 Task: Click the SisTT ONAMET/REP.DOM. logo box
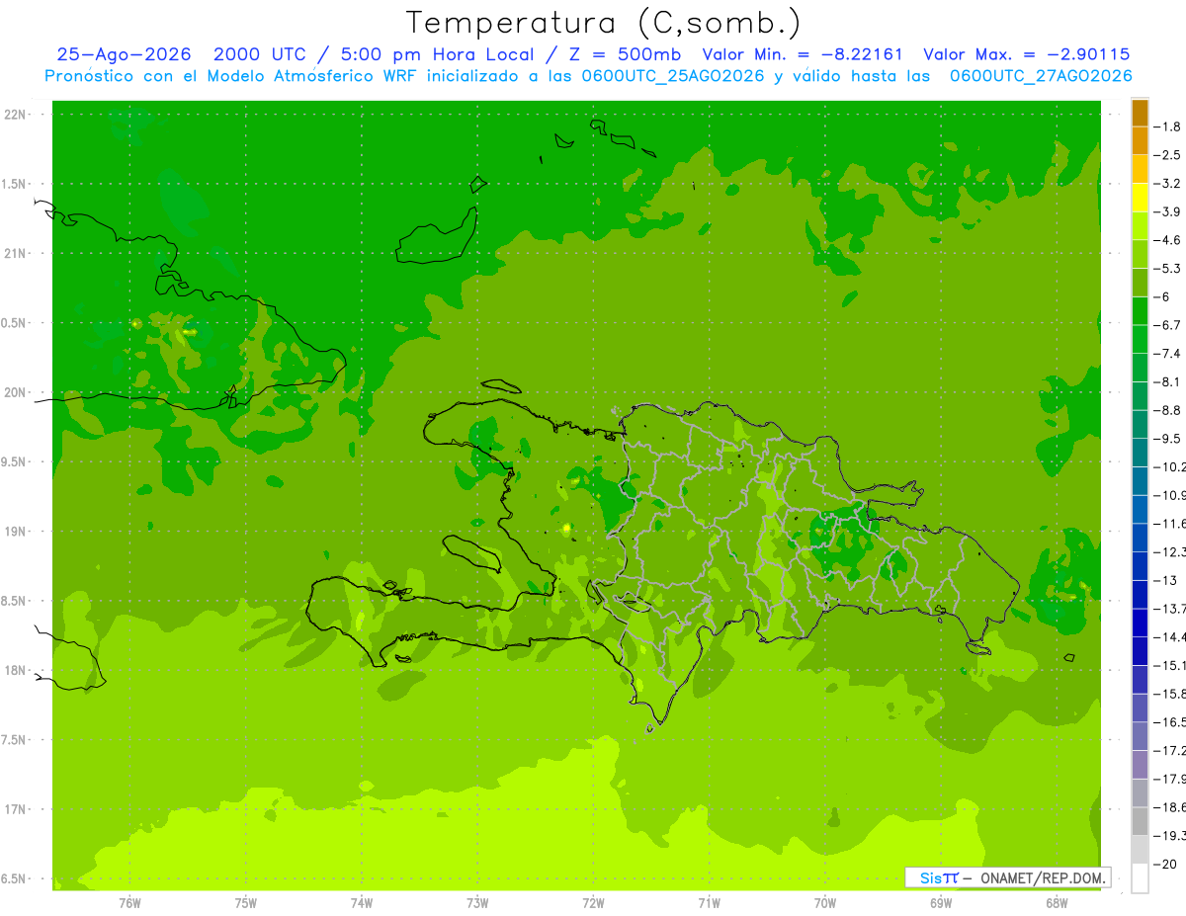click(x=1008, y=877)
